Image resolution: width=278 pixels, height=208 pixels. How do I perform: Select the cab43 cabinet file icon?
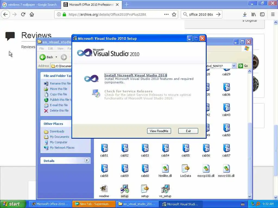(x=226, y=108)
